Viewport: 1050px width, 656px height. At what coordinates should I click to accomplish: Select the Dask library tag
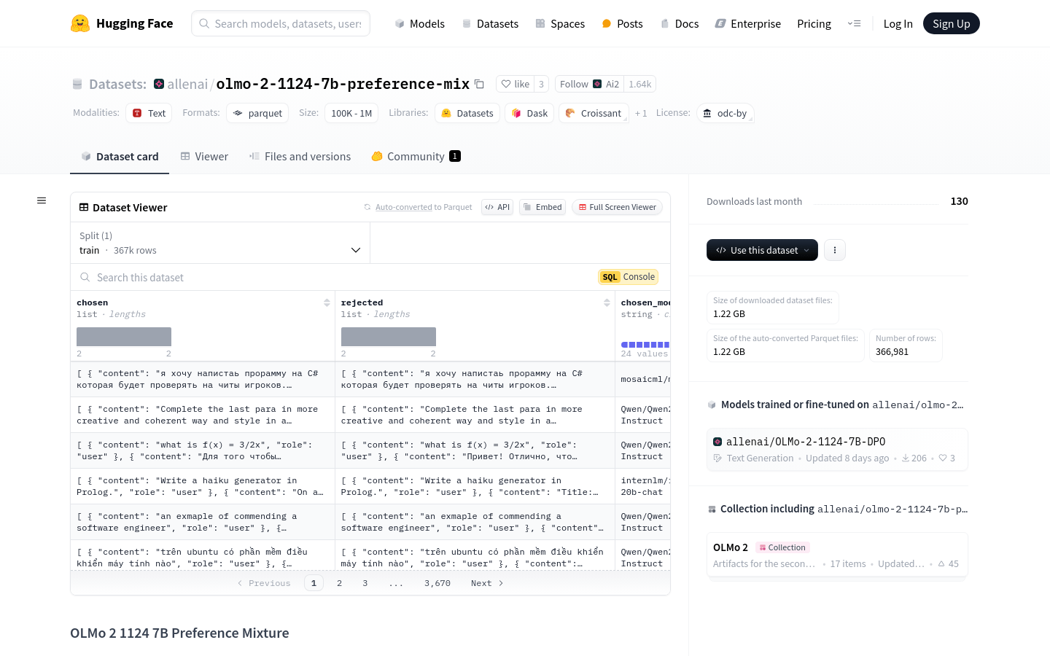(529, 113)
